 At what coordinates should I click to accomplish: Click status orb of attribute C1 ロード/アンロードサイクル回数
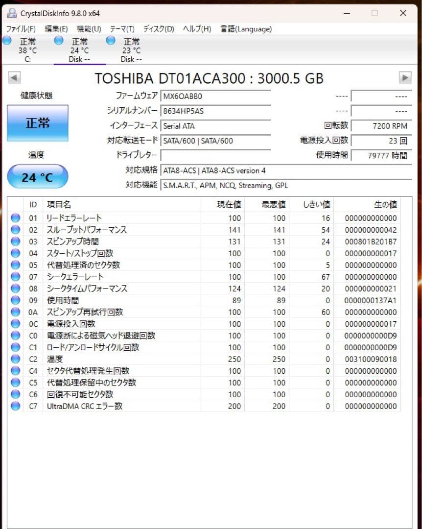(x=16, y=347)
